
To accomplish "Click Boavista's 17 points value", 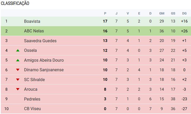I will [x=105, y=21].
